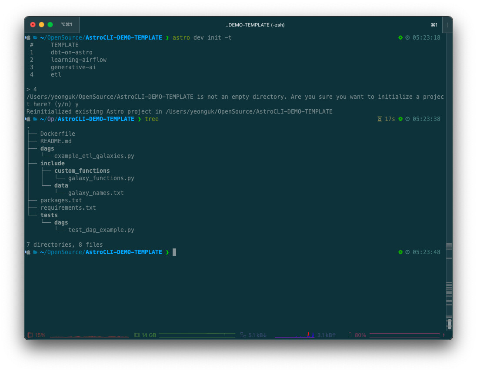The width and height of the screenshot is (477, 372).
Task: Click the 'Reinitialized existing Astro project' line
Action: coord(179,111)
